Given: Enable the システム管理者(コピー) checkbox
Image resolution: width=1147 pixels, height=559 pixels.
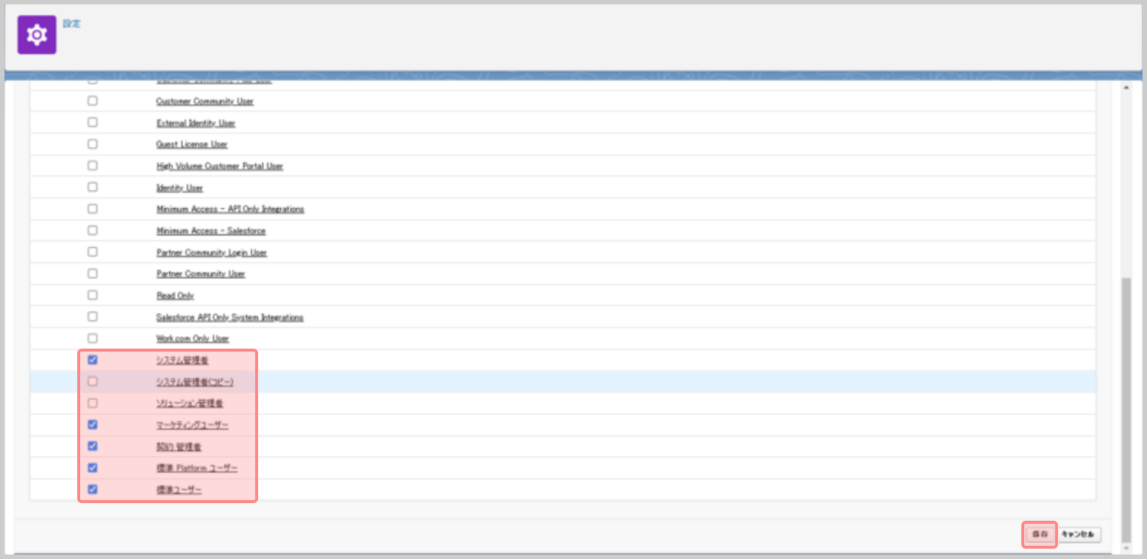Looking at the screenshot, I should pos(93,382).
